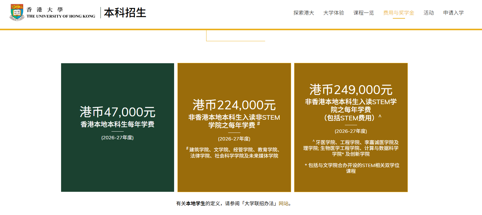The width and height of the screenshot is (482, 215).
Task: Open the 大学体验 menu
Action: 334,13
